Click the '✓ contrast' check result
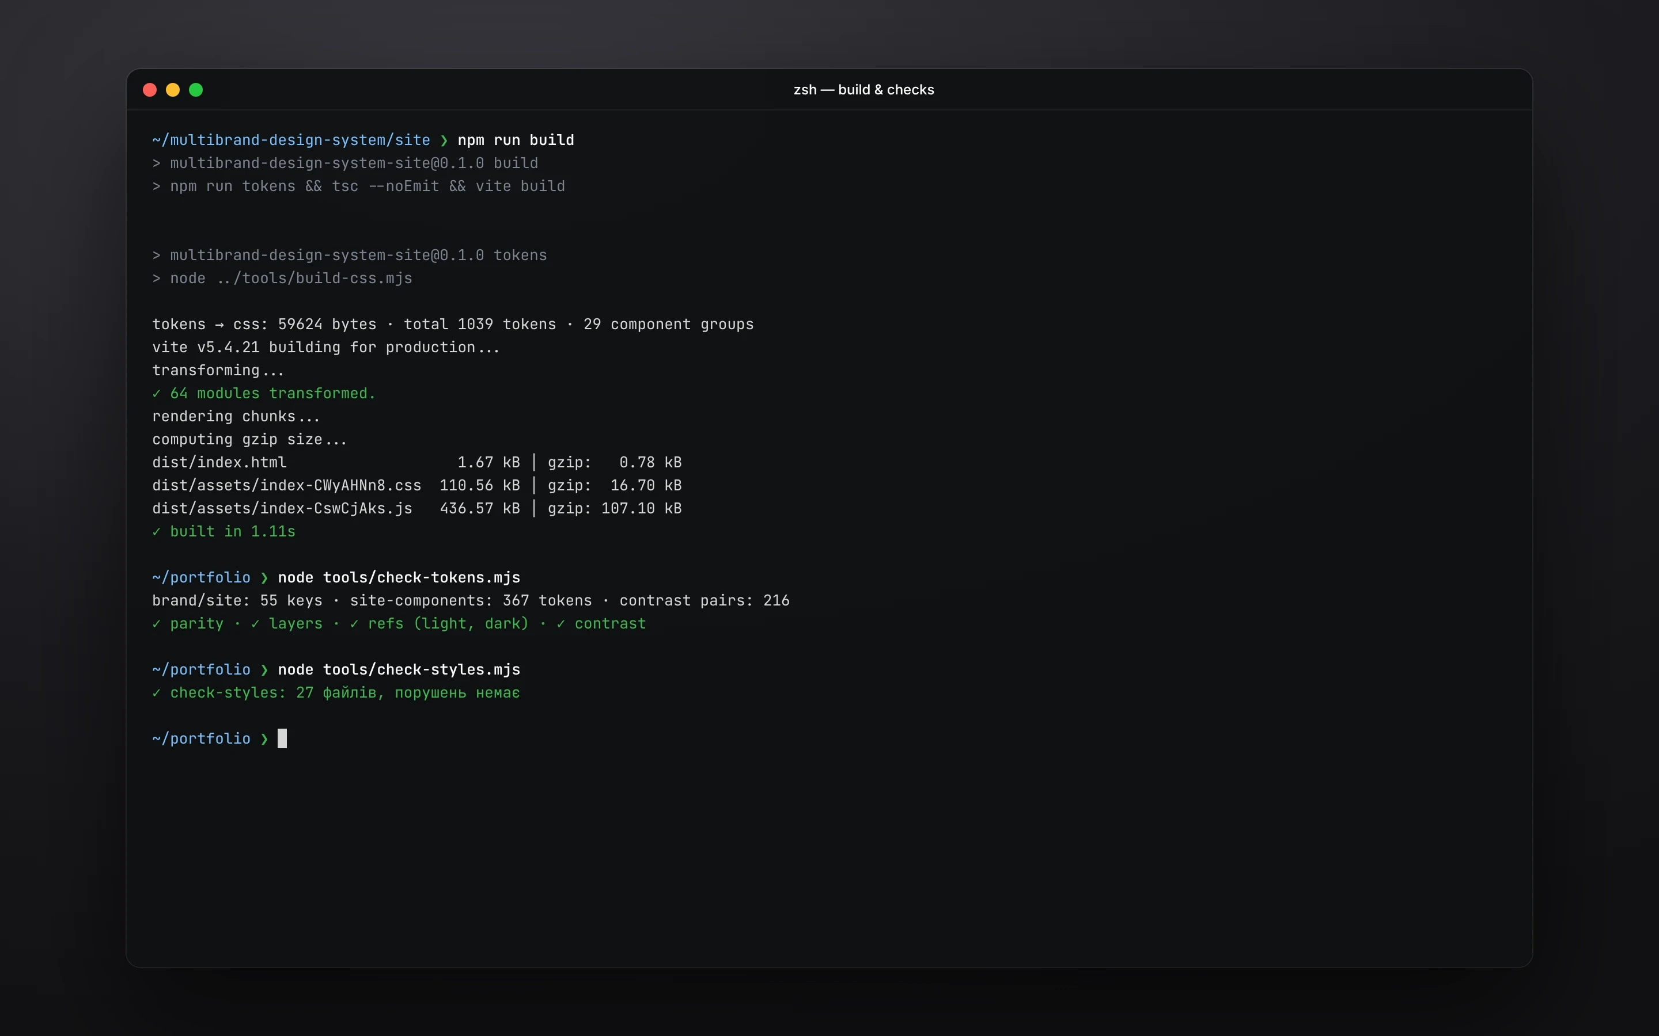Screen dimensions: 1659x1036 point(601,623)
